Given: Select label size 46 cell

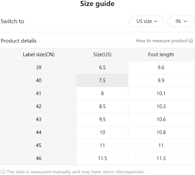Looking at the screenshot, I should point(39,158).
